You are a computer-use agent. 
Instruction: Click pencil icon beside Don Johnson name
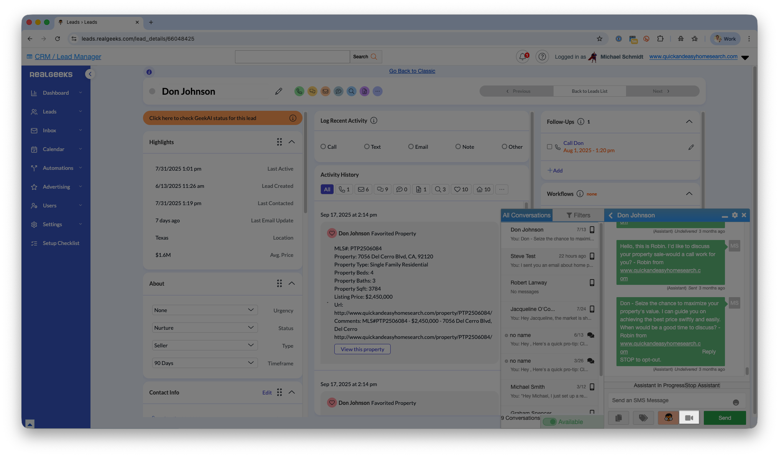click(x=279, y=91)
